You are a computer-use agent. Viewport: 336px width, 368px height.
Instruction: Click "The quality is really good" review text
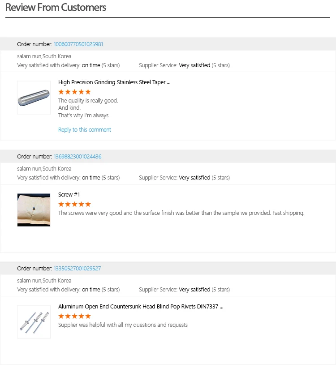pyautogui.click(x=88, y=101)
